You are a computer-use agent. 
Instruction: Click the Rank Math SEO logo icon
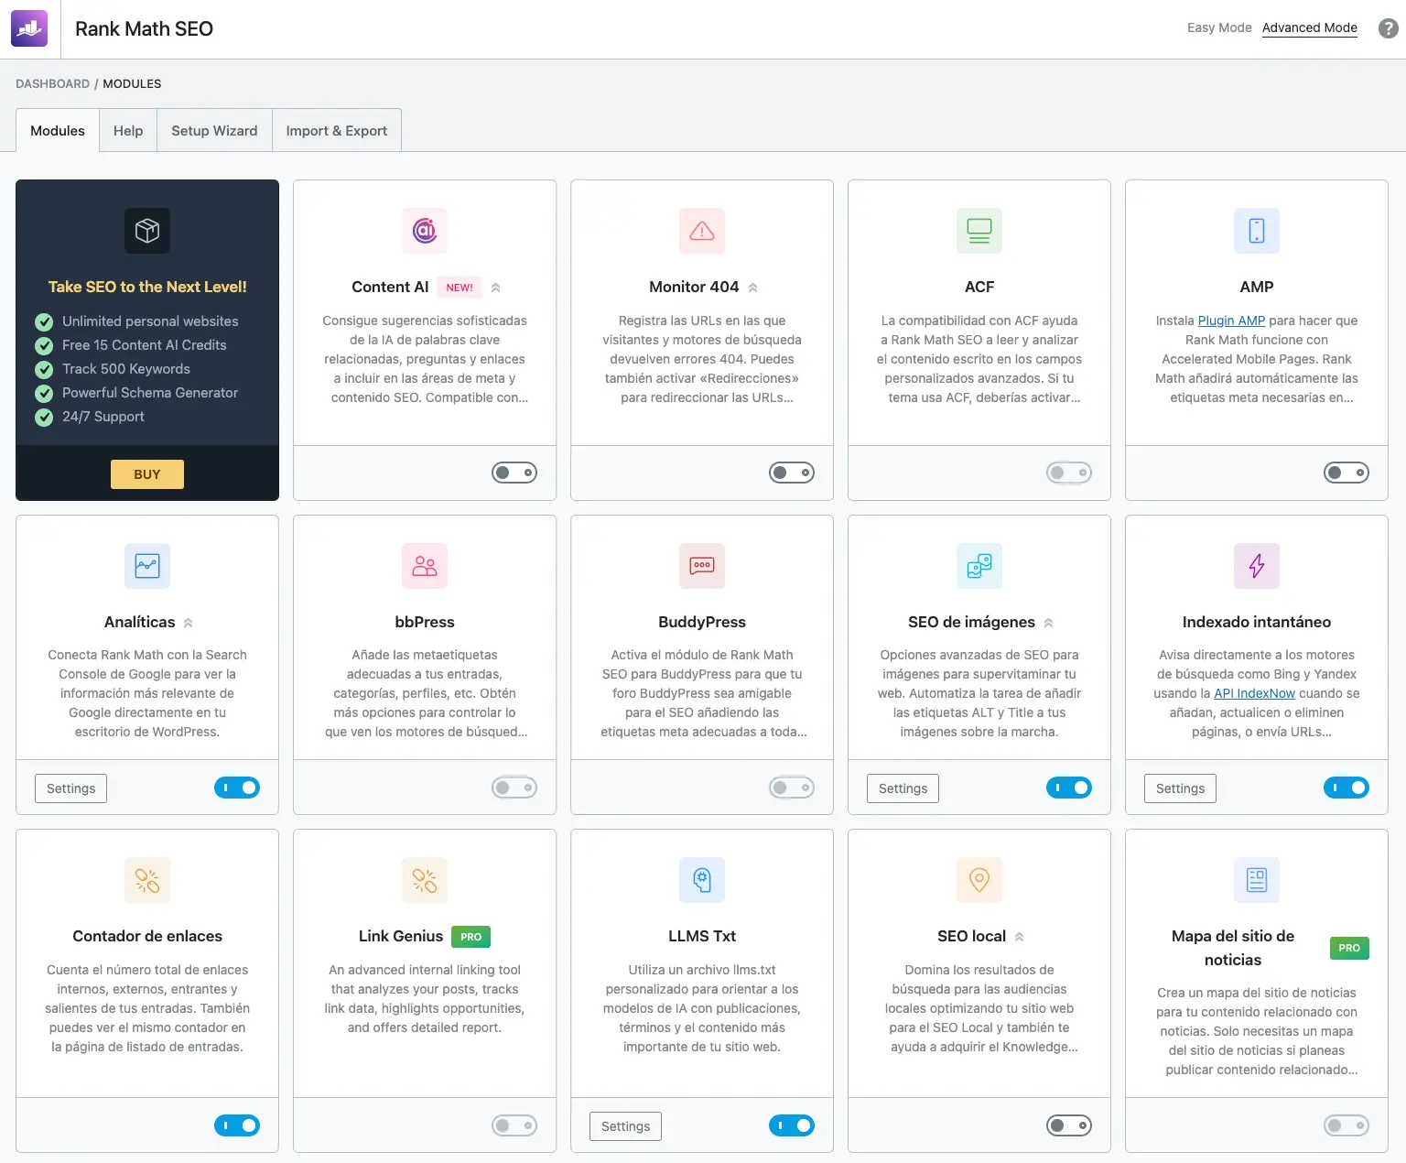(29, 28)
